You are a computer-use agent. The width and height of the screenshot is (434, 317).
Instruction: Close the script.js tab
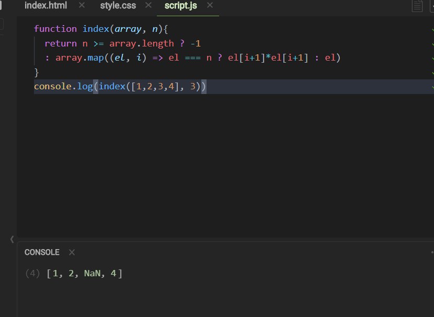[x=210, y=5]
